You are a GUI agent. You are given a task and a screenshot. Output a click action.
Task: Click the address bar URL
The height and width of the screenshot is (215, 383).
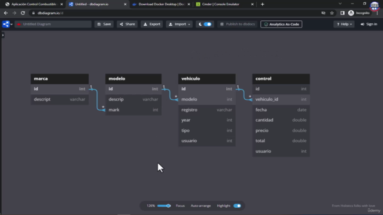point(50,13)
